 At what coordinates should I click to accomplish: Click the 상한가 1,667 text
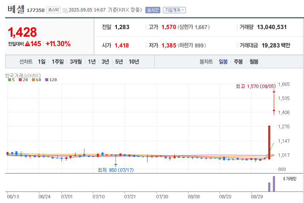(x=194, y=27)
